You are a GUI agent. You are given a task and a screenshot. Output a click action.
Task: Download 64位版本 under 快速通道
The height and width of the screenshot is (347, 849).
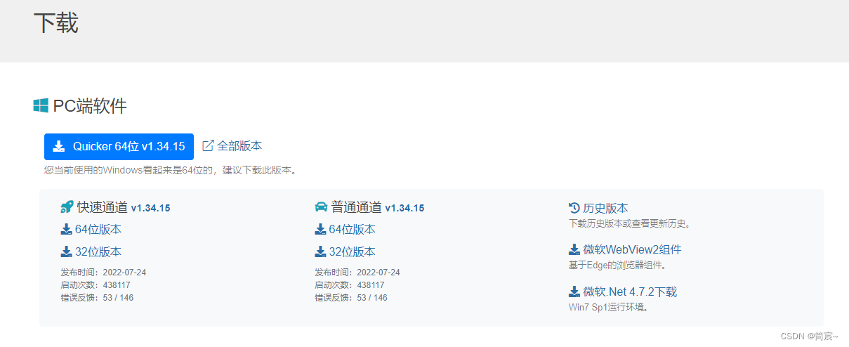tap(98, 229)
